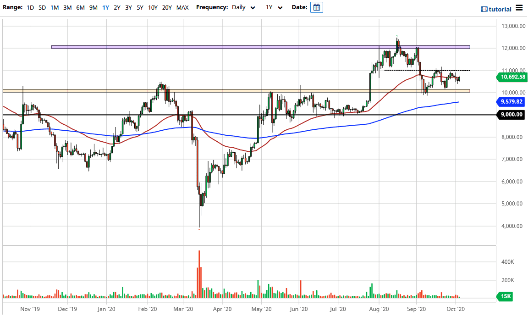This screenshot has height=316, width=528.
Task: Expand the 1Y interval dropdown
Action: [274, 7]
